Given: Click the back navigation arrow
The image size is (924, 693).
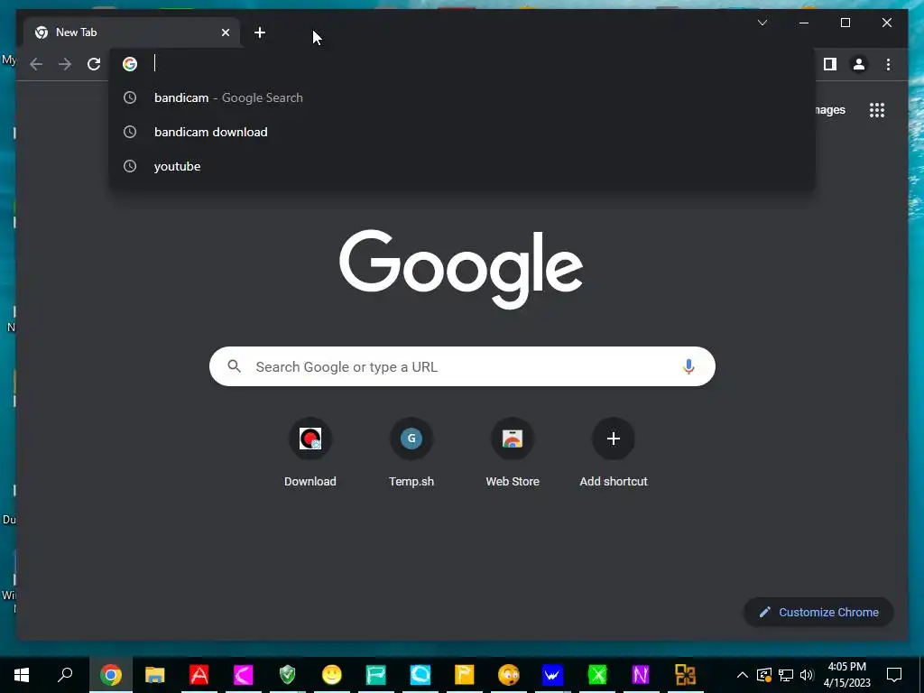Looking at the screenshot, I should coord(36,64).
